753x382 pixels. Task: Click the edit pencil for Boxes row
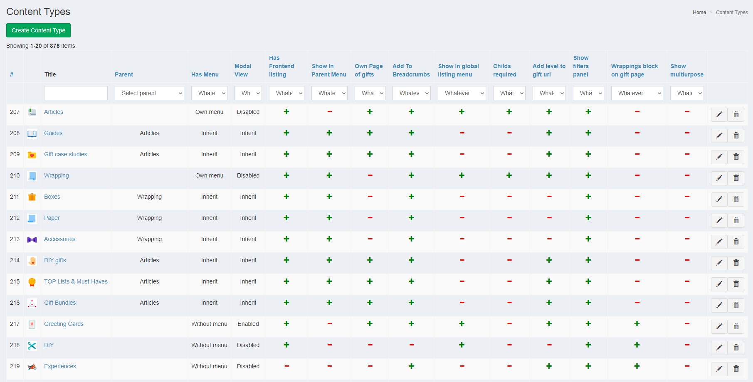click(x=719, y=199)
